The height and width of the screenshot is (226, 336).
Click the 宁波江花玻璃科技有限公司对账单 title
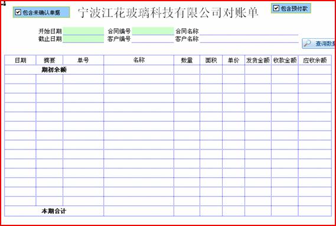coord(168,13)
